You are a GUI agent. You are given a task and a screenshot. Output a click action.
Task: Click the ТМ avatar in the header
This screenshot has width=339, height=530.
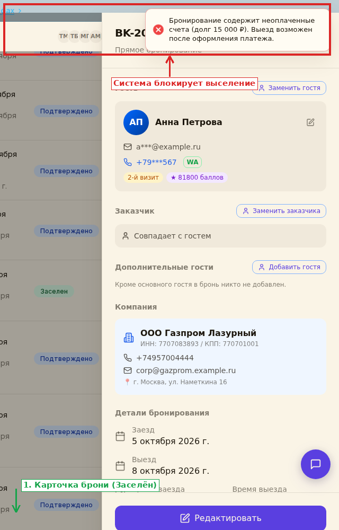point(64,36)
